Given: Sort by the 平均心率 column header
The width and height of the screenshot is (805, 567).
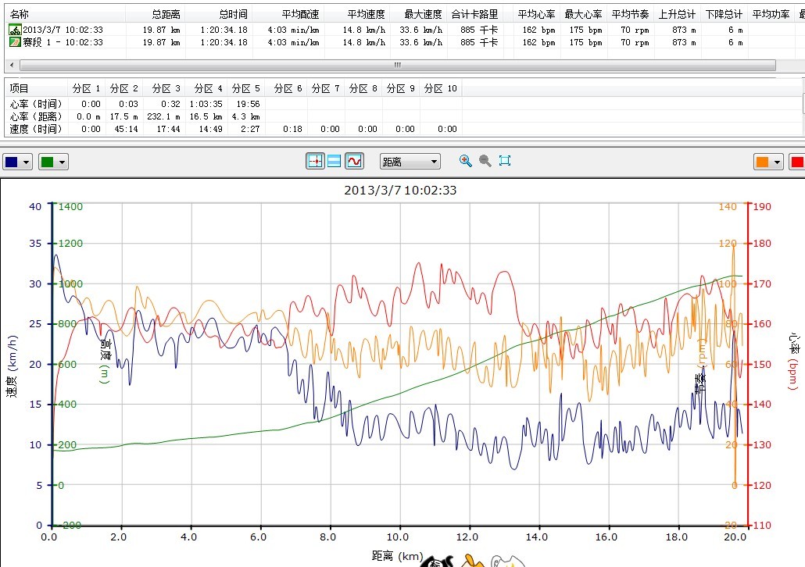Looking at the screenshot, I should tap(536, 14).
